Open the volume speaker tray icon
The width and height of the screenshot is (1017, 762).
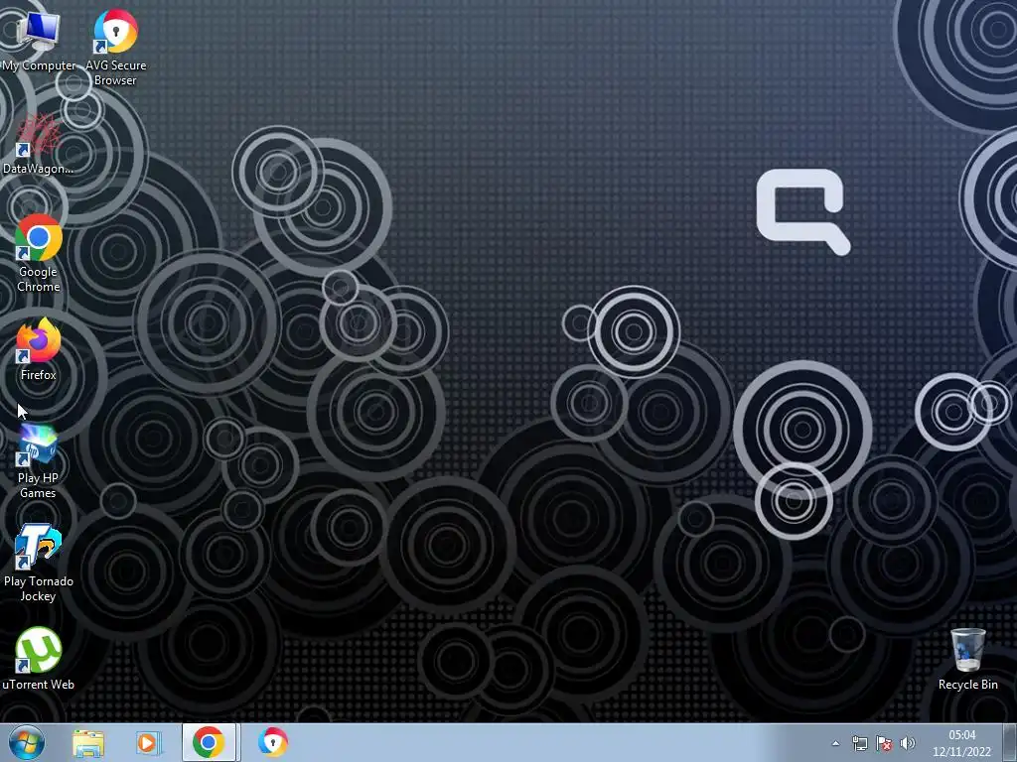tap(908, 743)
